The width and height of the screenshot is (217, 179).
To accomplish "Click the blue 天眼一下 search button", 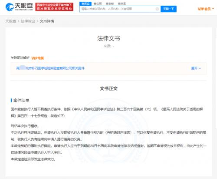I will pos(168,9).
